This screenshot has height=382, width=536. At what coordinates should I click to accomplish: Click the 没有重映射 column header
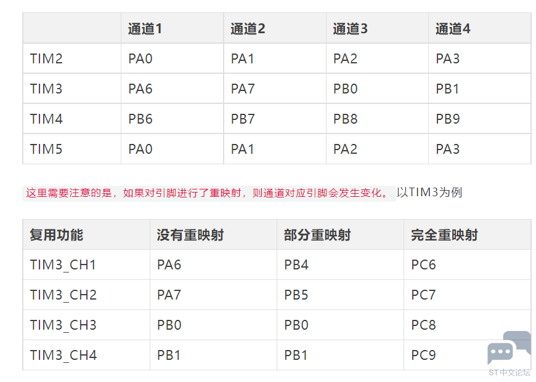(x=190, y=235)
